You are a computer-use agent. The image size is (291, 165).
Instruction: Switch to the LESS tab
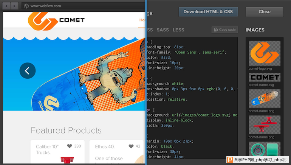tap(178, 30)
